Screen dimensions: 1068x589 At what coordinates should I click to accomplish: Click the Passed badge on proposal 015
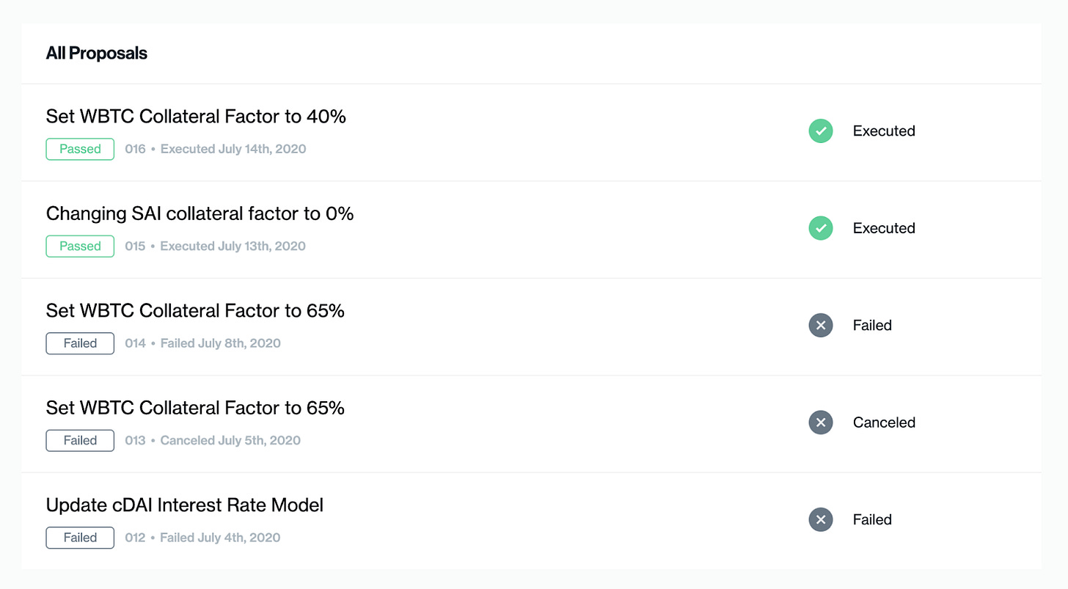click(80, 246)
